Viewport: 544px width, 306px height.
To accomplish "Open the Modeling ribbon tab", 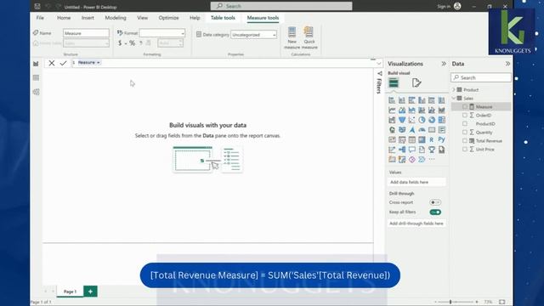I will pos(116,18).
